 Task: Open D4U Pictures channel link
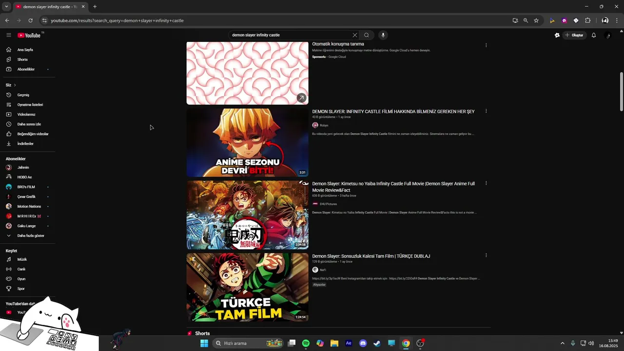pos(328,204)
